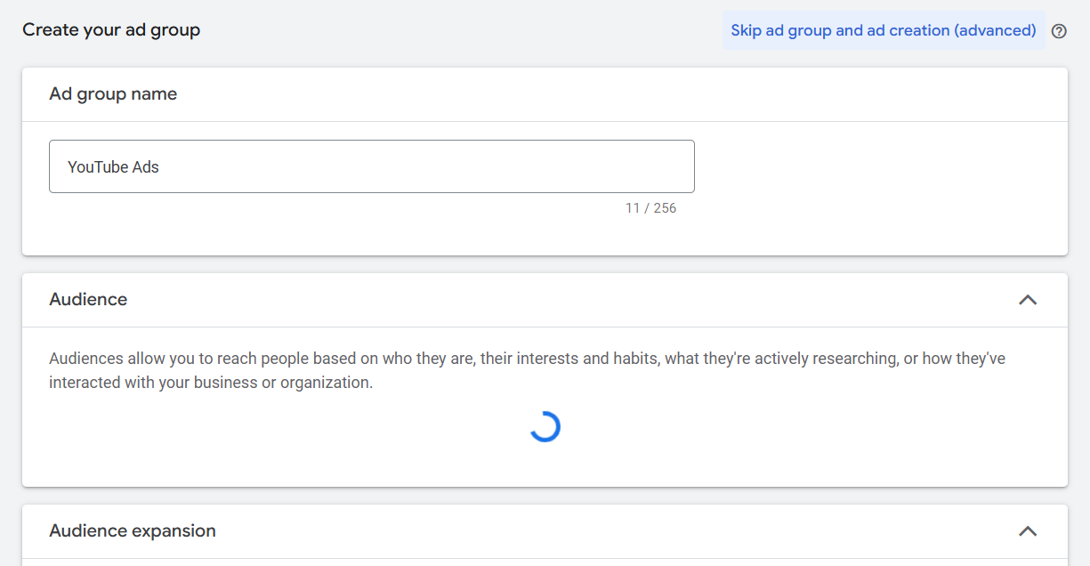
Task: Click Skip ad group and ad creation link
Action: [883, 30]
